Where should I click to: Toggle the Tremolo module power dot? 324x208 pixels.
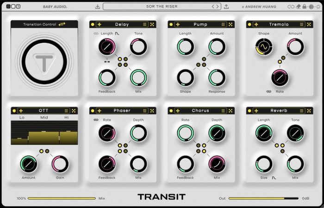pos(249,24)
